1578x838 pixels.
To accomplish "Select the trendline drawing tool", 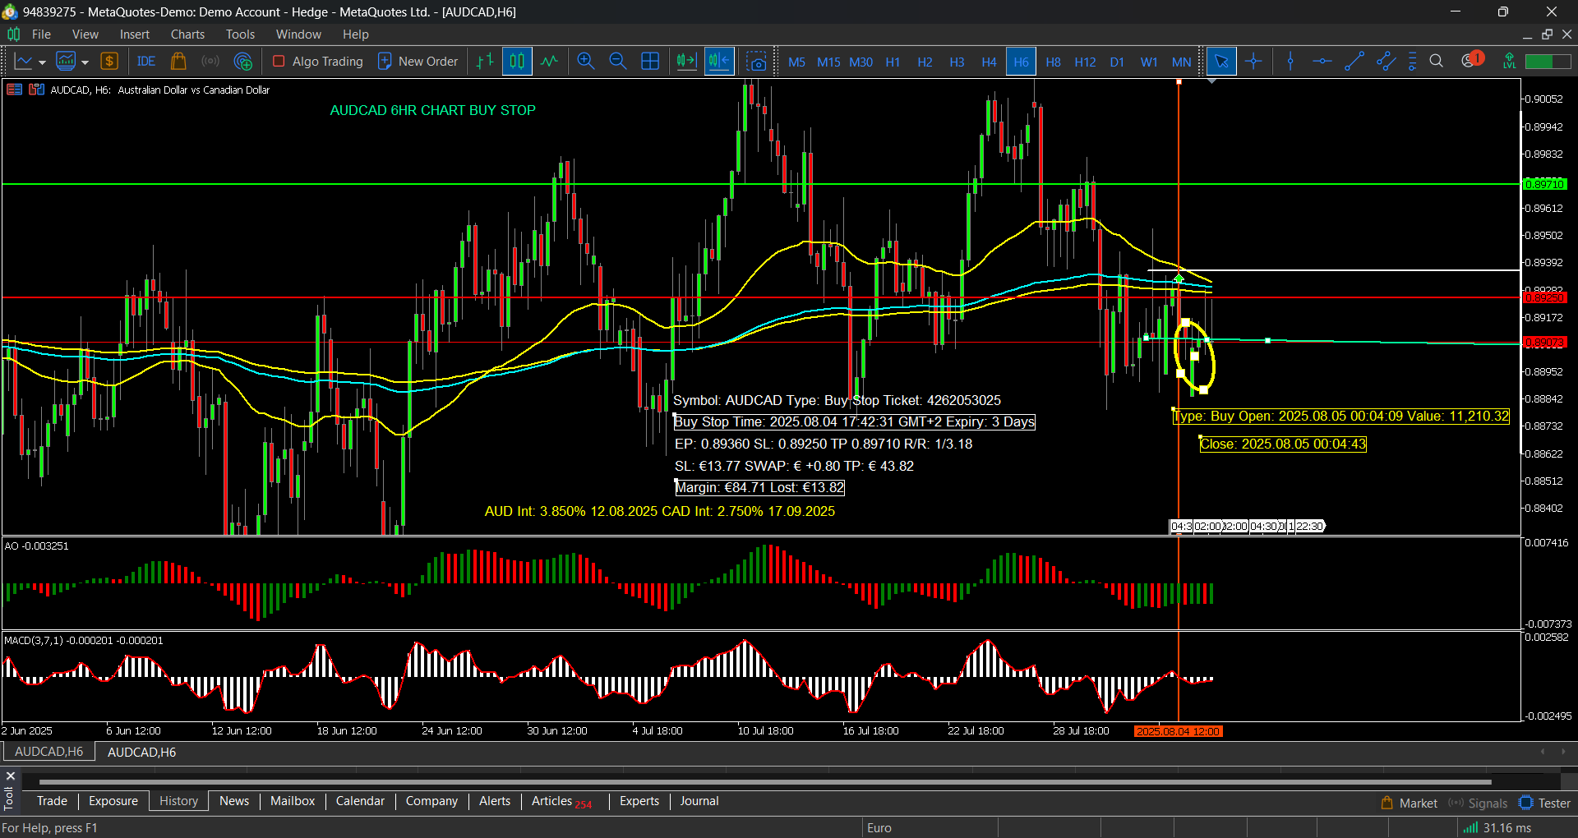I will point(1354,62).
